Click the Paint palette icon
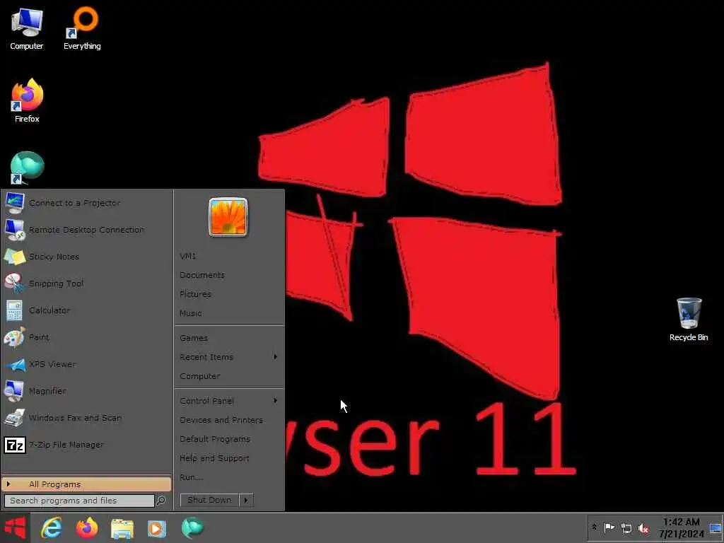The height and width of the screenshot is (543, 724). point(15,337)
